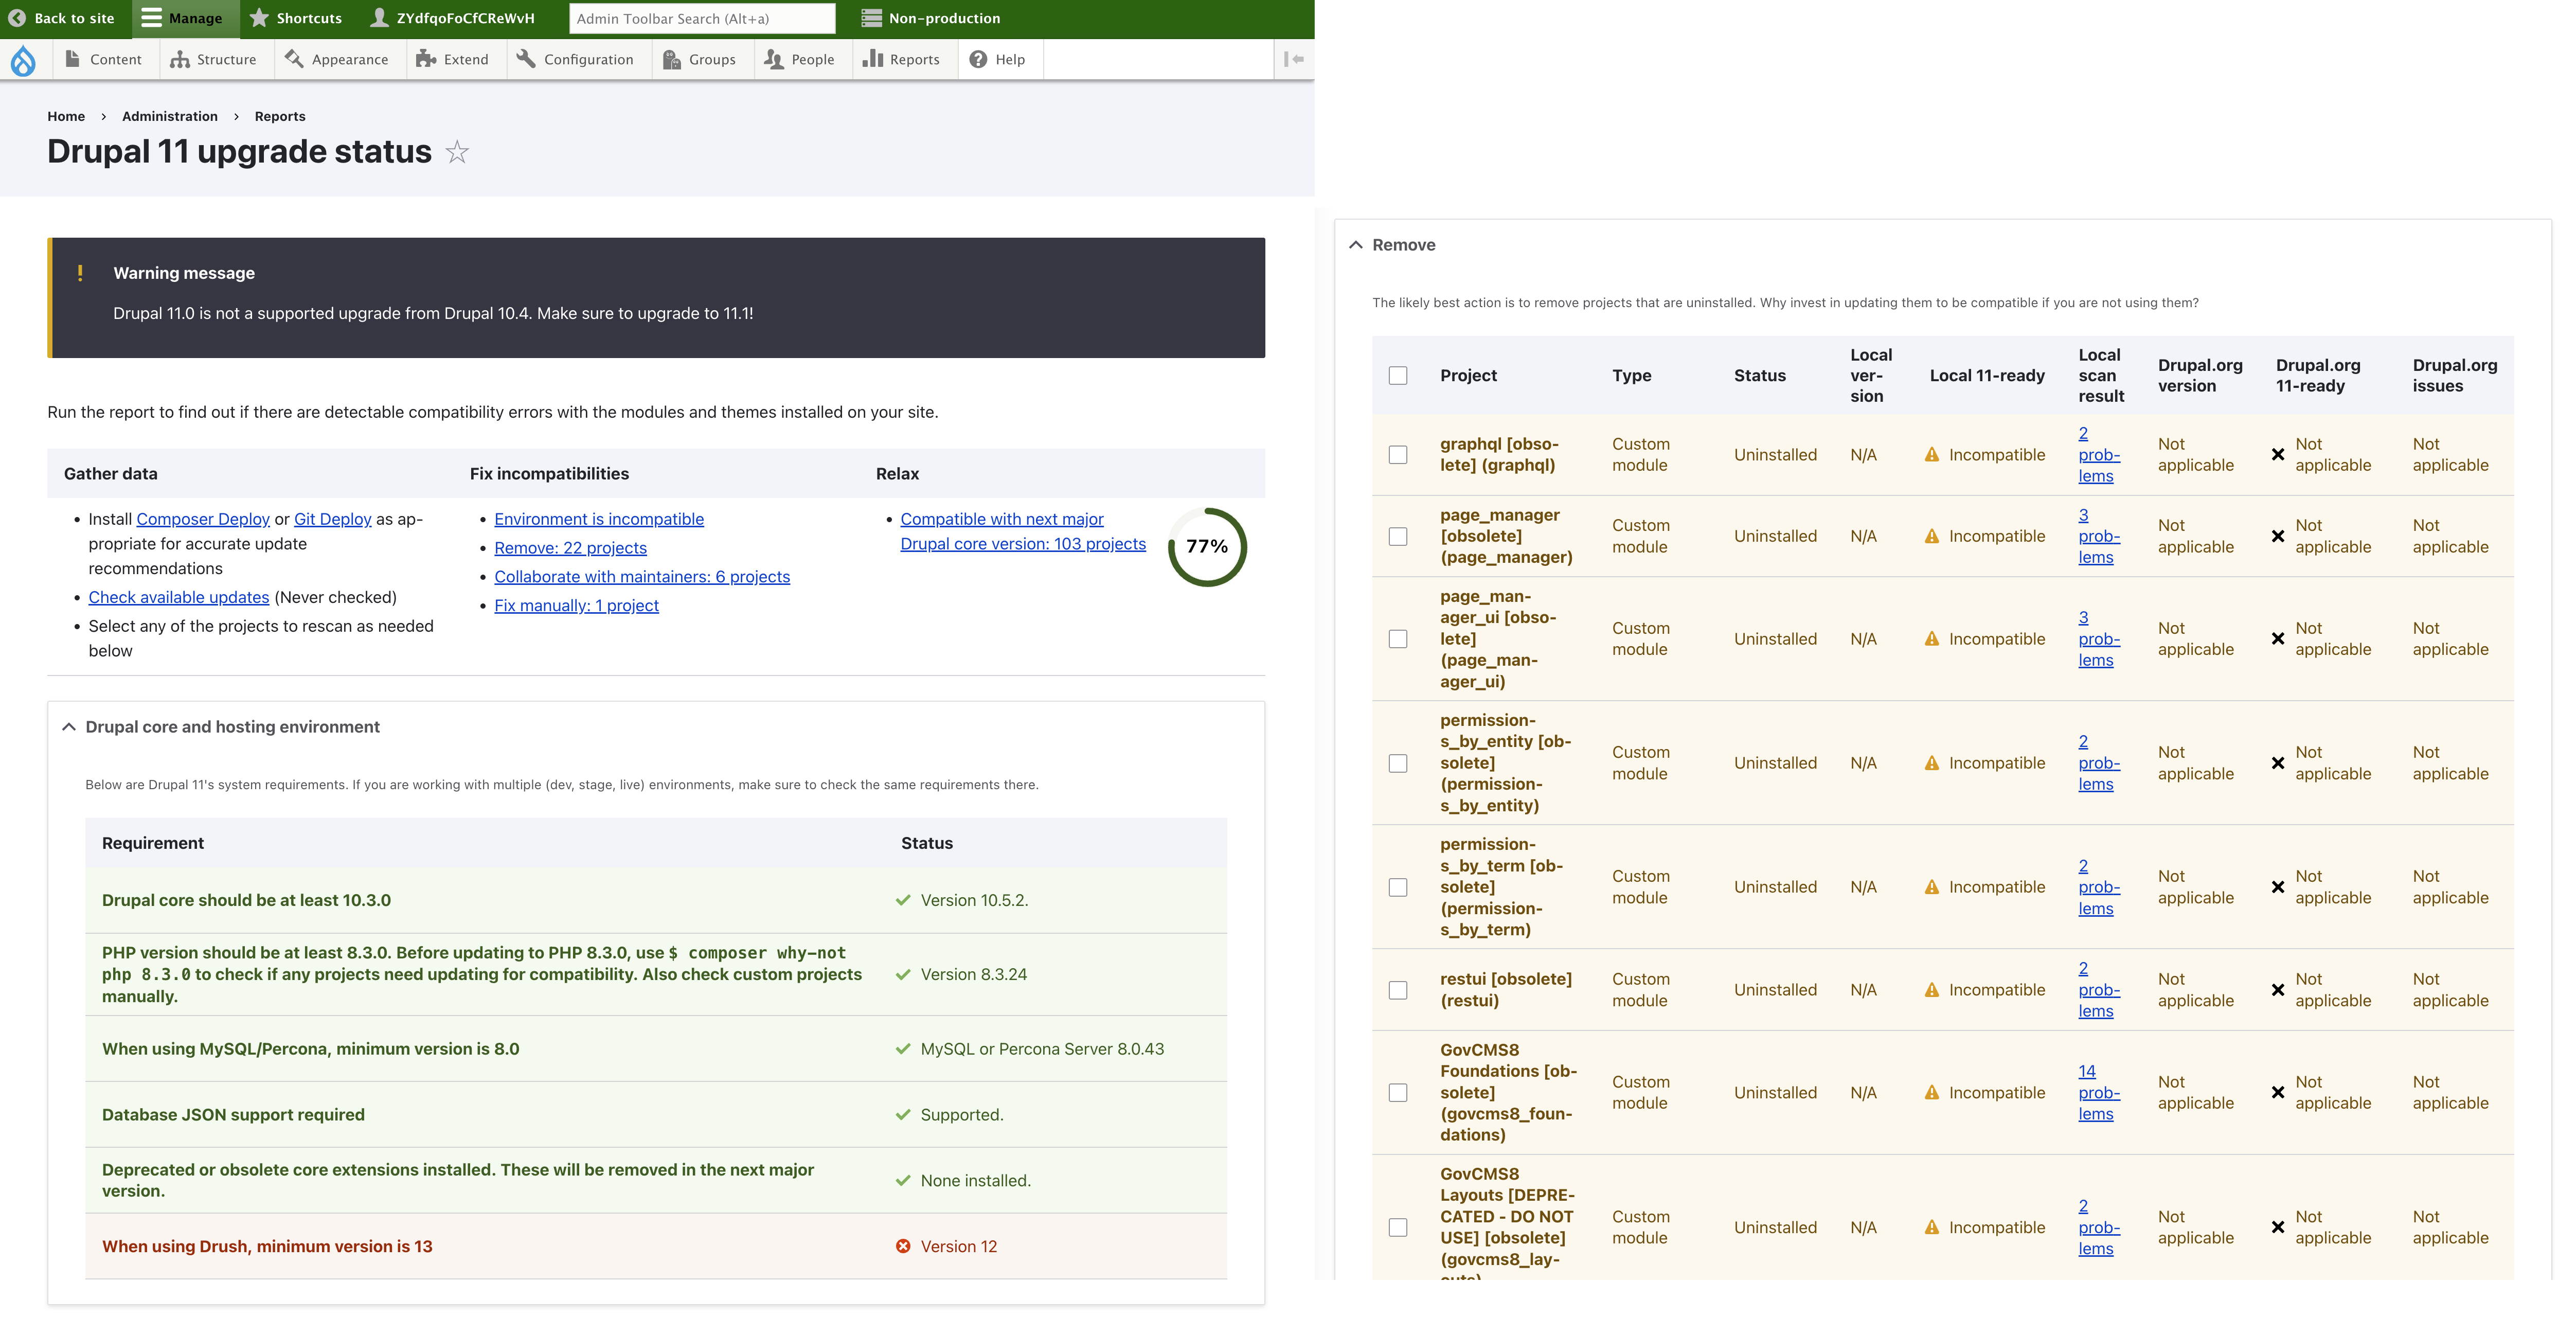2576x1317 pixels.
Task: Click the Back to site arrow icon
Action: point(17,18)
